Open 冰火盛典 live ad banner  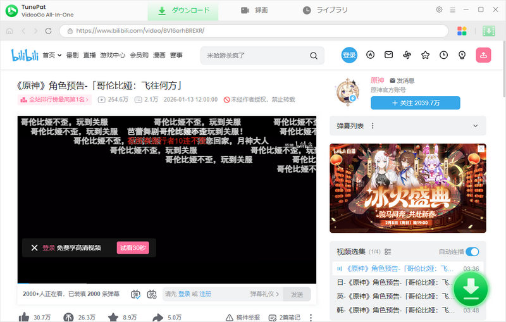(x=407, y=188)
